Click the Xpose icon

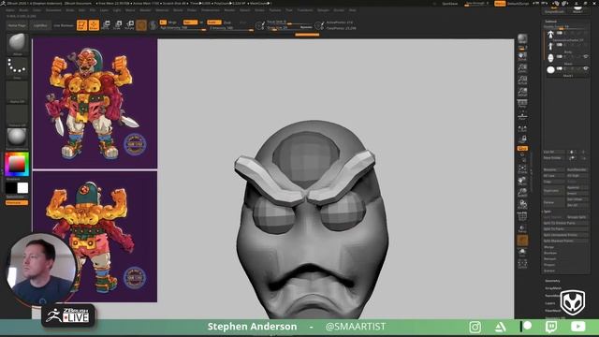(522, 263)
